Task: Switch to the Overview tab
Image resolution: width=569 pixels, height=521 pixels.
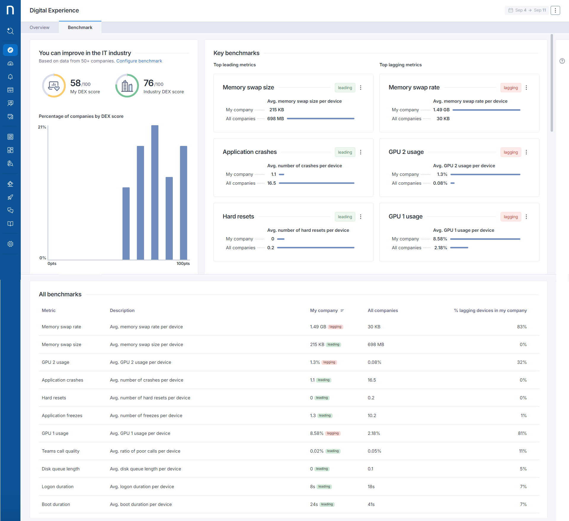Action: point(39,28)
